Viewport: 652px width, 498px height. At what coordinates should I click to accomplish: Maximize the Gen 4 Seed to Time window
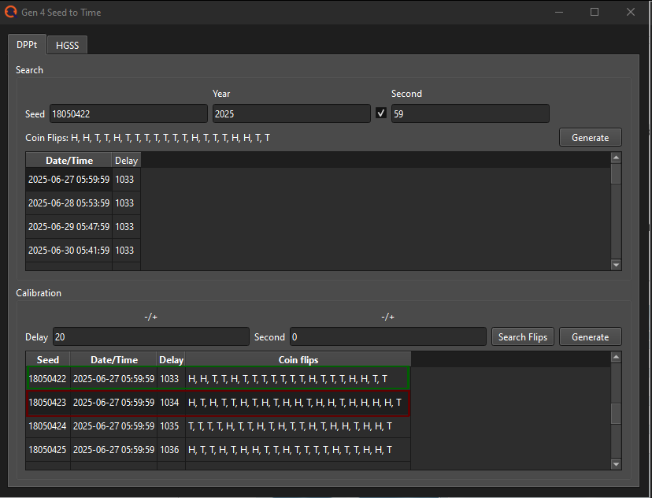click(595, 12)
